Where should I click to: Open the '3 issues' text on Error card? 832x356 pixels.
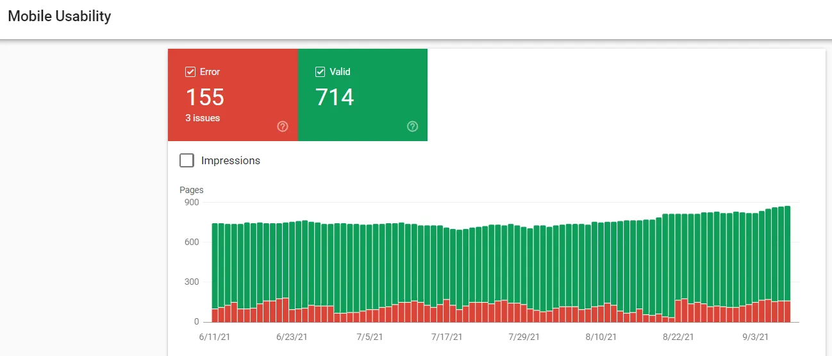click(203, 118)
